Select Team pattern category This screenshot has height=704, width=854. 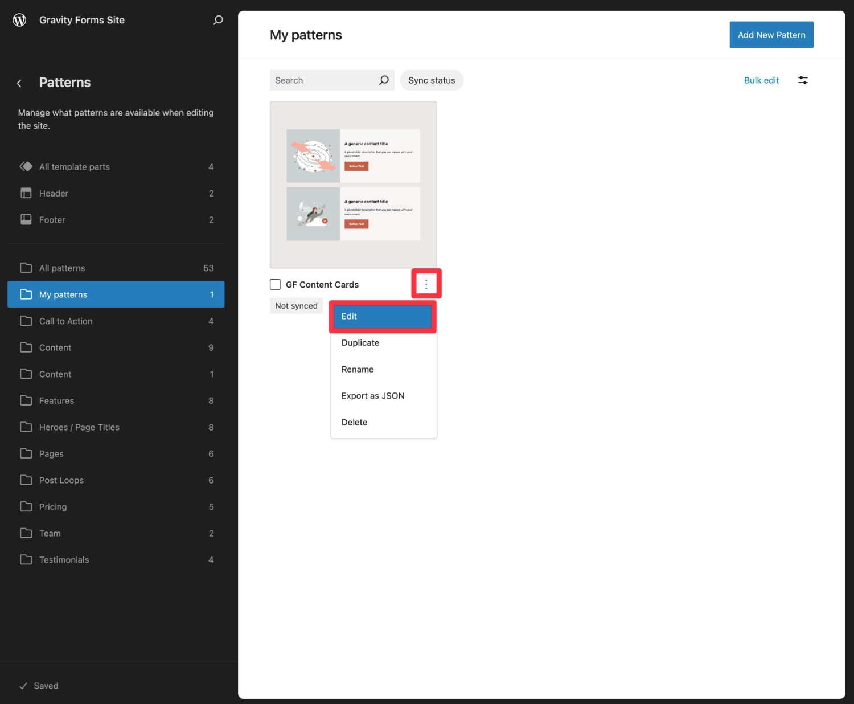[x=116, y=533]
